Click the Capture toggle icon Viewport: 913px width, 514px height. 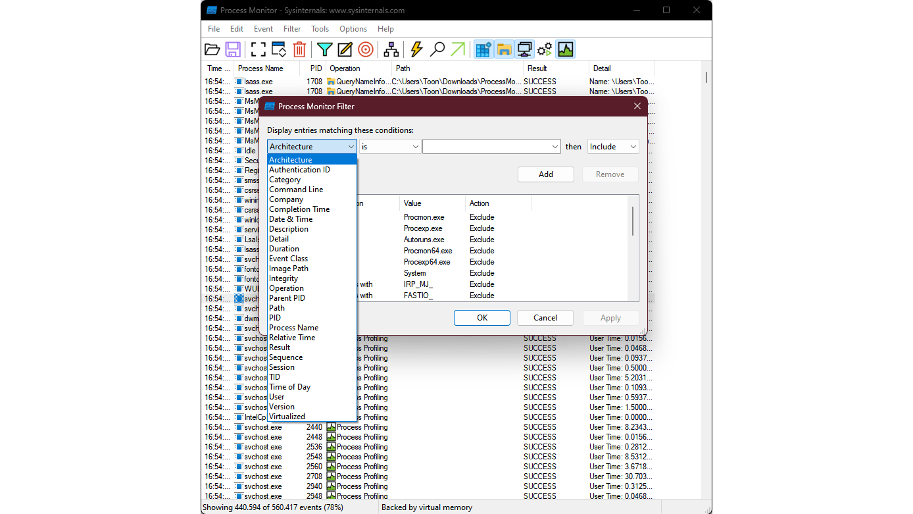(x=259, y=49)
